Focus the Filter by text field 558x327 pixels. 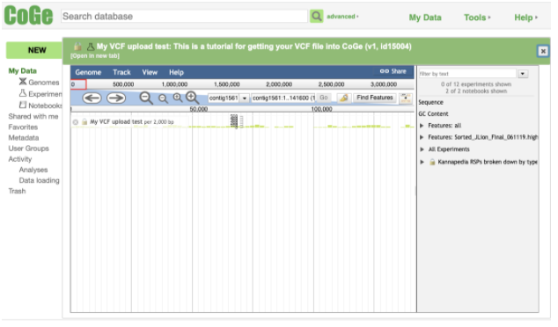point(467,74)
